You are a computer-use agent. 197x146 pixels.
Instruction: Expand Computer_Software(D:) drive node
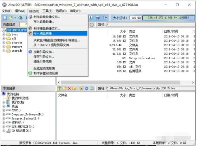click(x=4, y=114)
